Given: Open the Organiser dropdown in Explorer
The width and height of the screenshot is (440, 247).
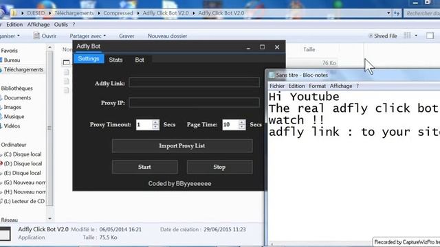Looking at the screenshot, I should (x=10, y=36).
